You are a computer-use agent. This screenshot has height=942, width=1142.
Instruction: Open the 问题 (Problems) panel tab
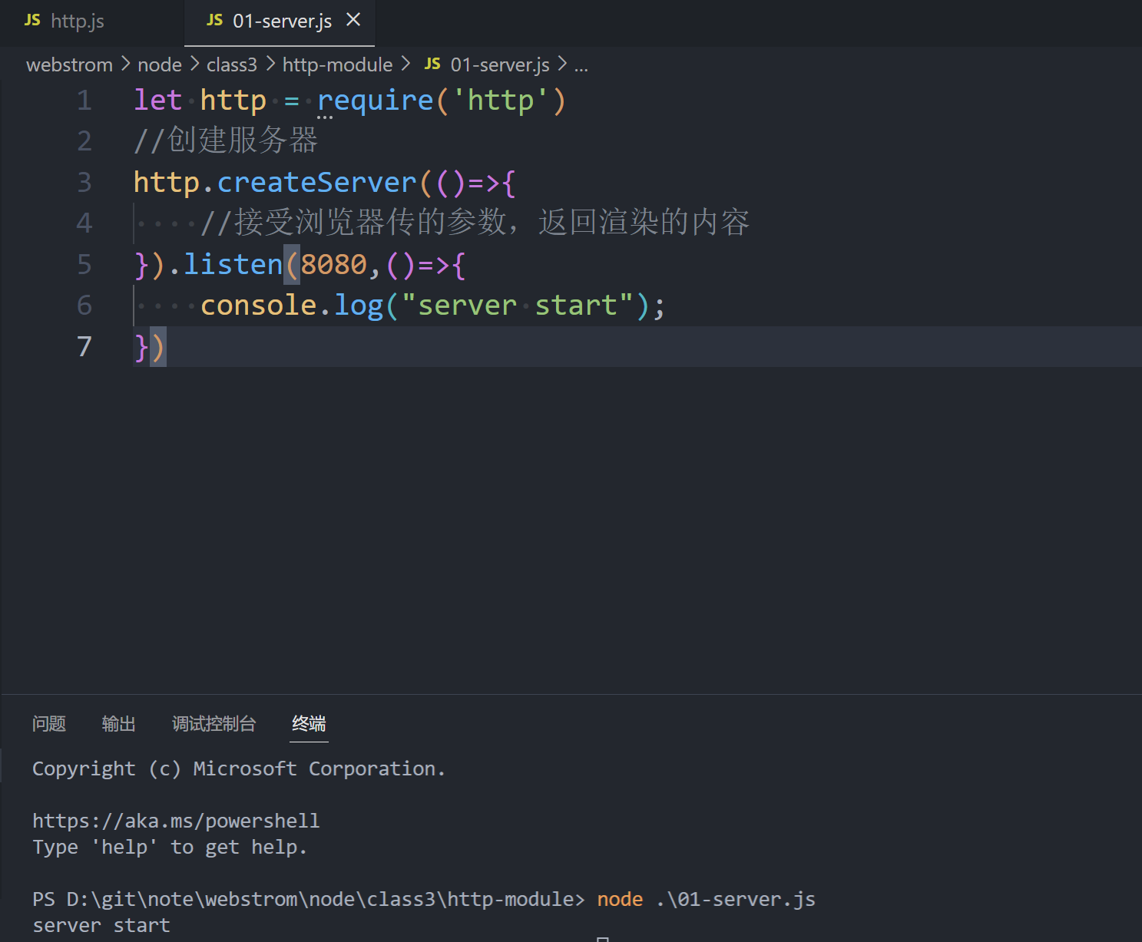49,724
